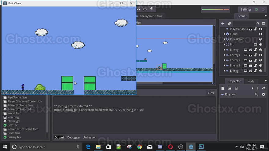Click the Inspector new-resource page icon
269x151 pixels.
pyautogui.click(x=223, y=88)
